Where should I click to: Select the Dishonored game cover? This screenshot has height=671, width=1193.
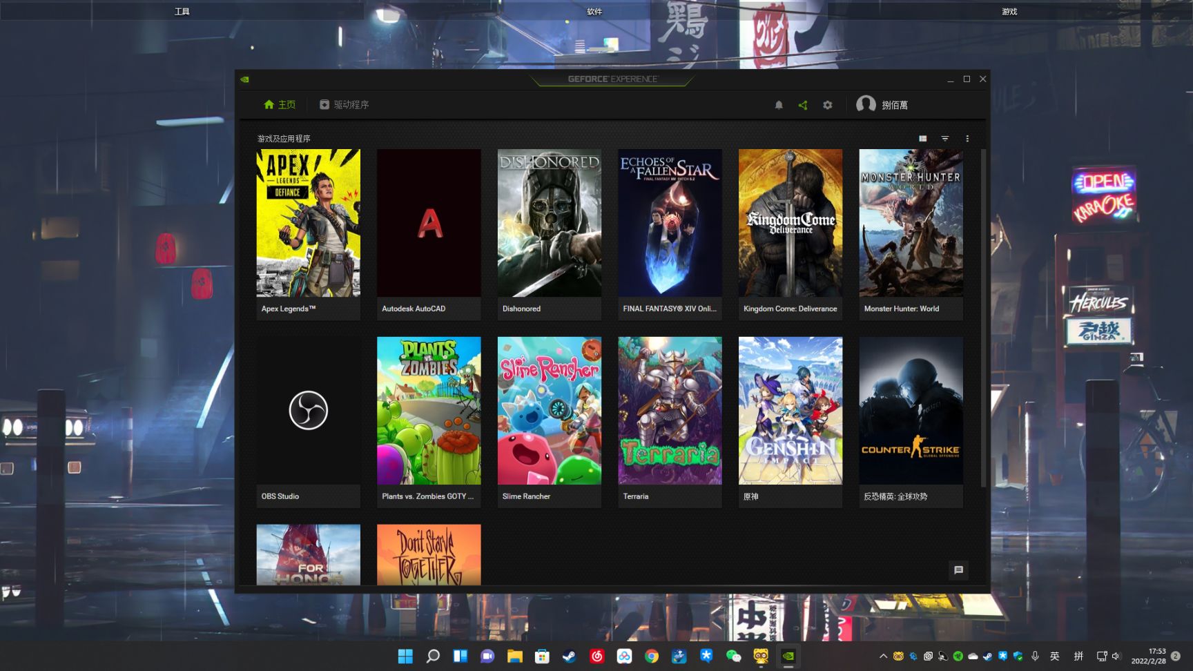pos(550,223)
